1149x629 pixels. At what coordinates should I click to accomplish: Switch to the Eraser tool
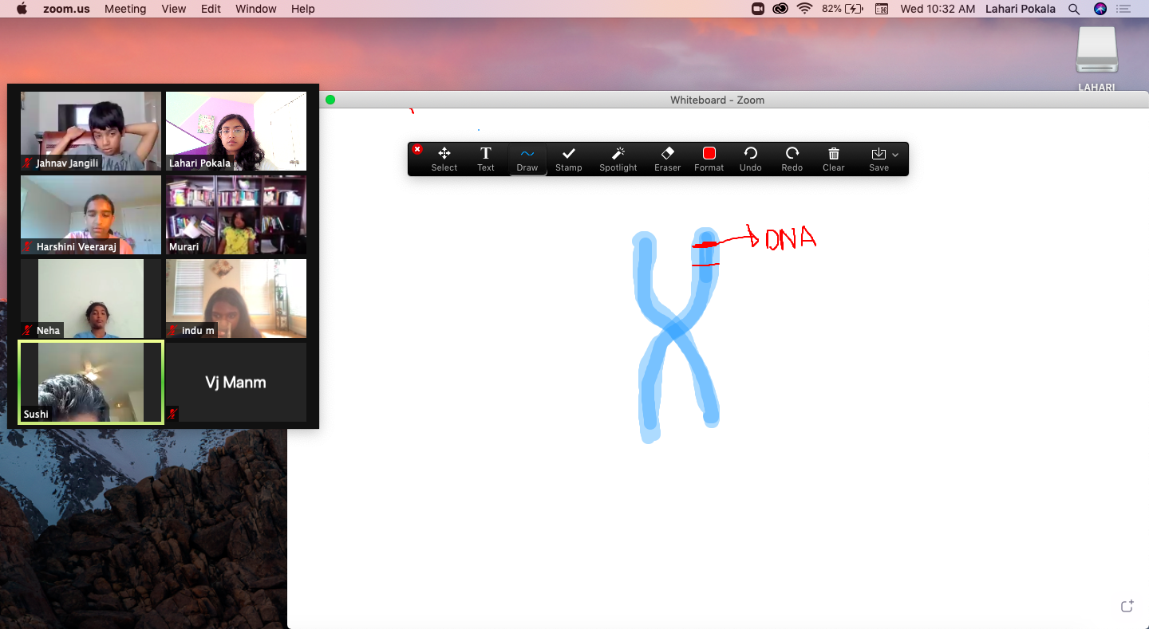[667, 159]
